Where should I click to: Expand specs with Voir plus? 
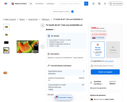[x=51, y=94]
